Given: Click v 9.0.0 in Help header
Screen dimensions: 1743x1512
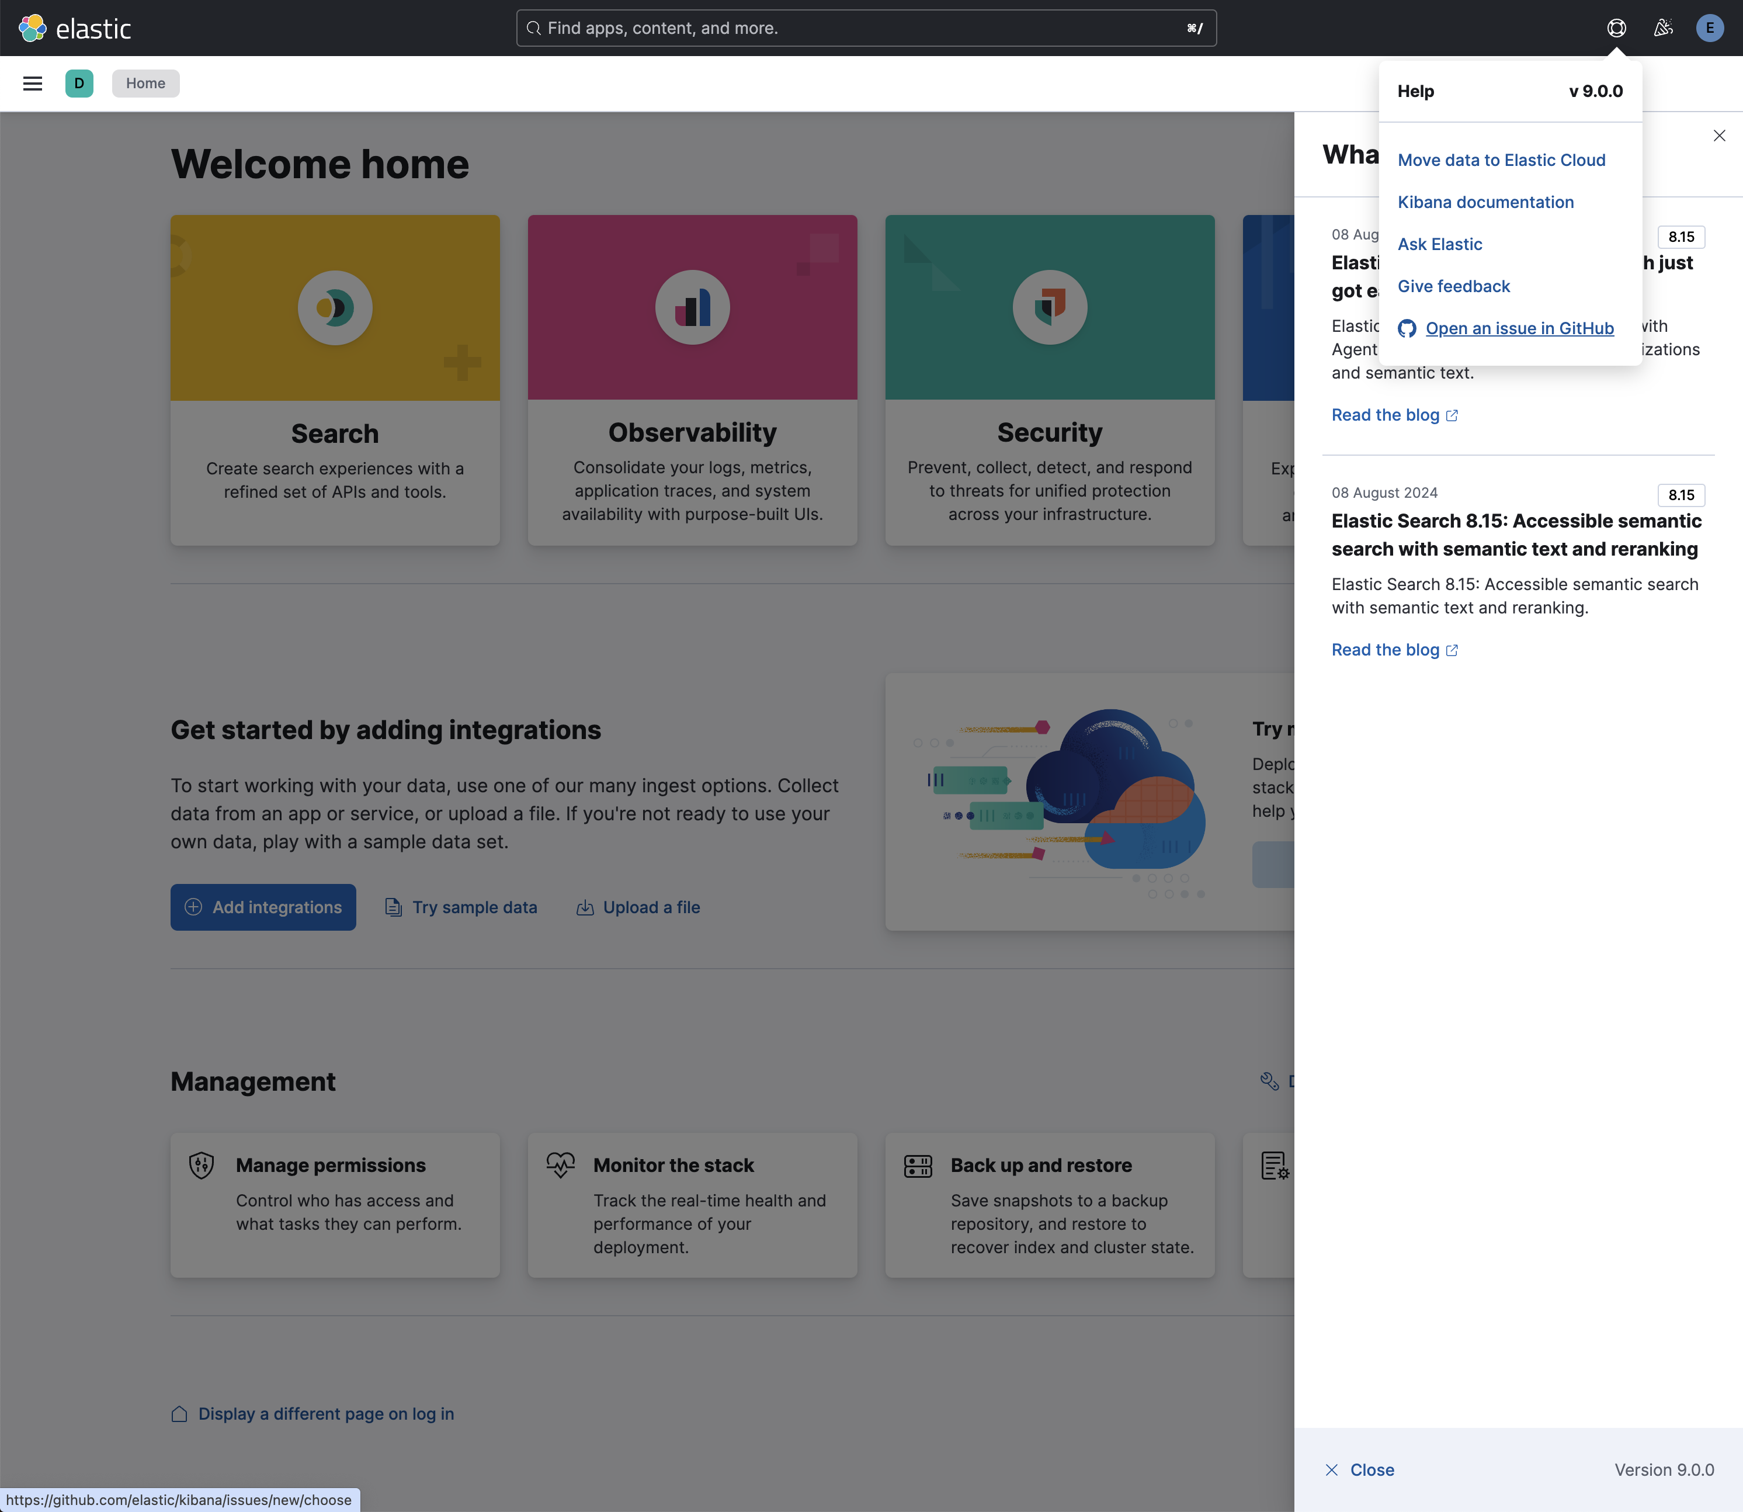Looking at the screenshot, I should pos(1595,92).
